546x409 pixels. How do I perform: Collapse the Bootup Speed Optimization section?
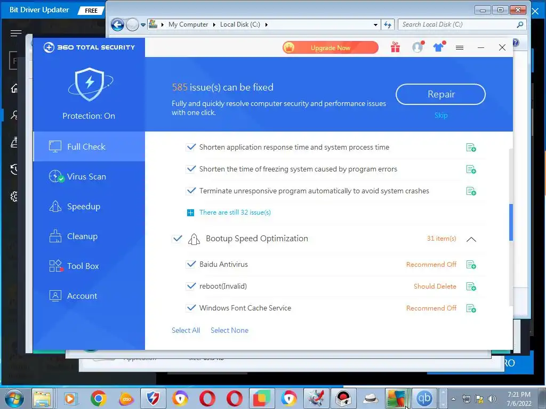click(x=471, y=239)
